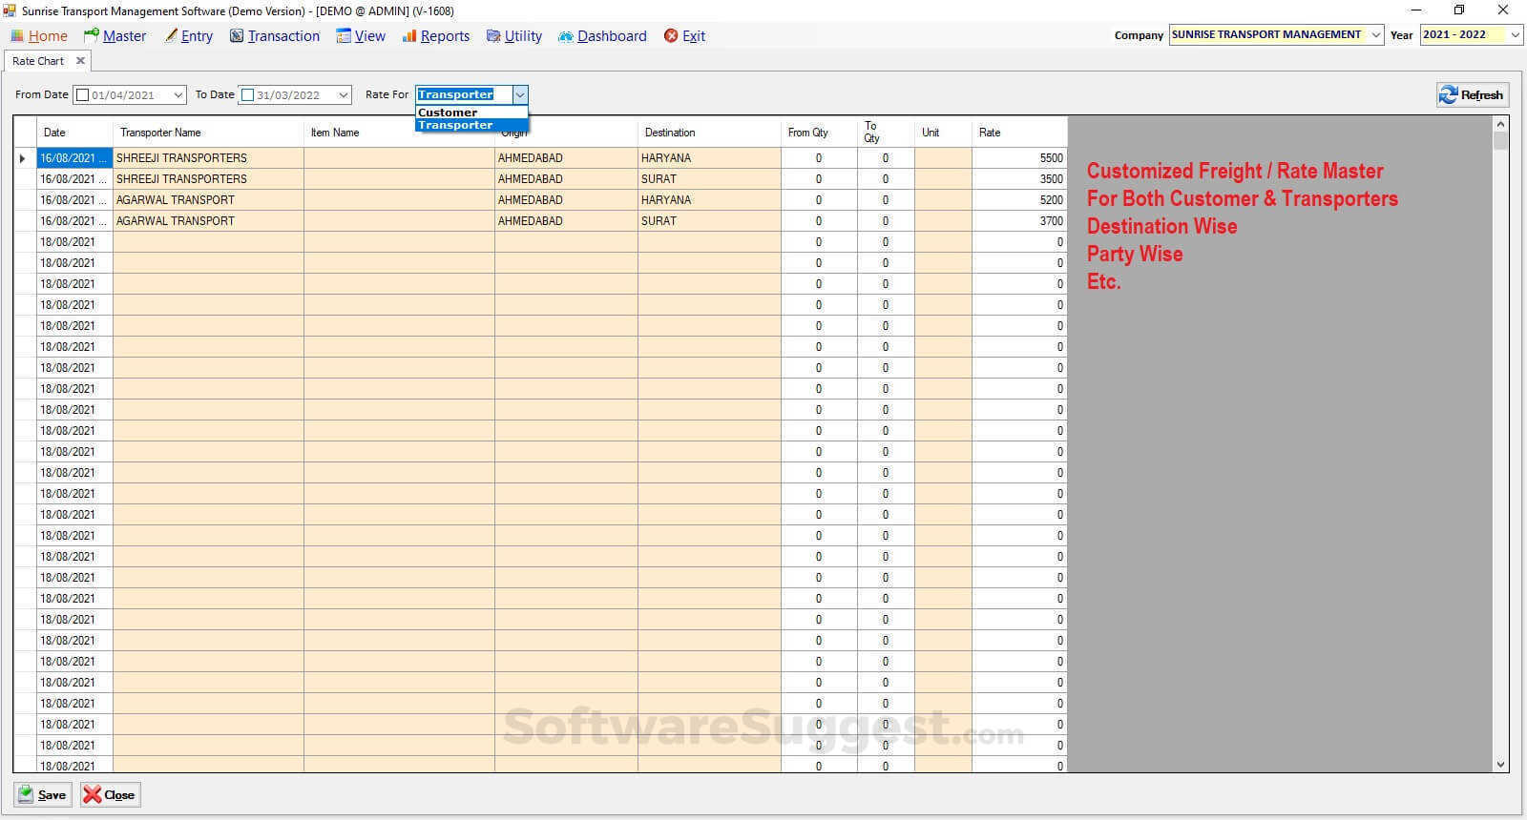Open the To Date picker dropdown
This screenshot has height=820, width=1527.
tap(344, 95)
